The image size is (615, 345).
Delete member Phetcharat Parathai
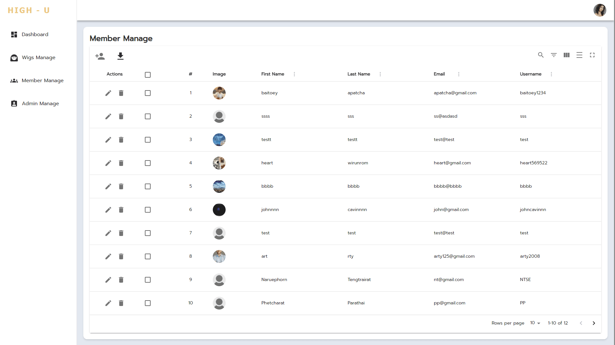(x=121, y=303)
